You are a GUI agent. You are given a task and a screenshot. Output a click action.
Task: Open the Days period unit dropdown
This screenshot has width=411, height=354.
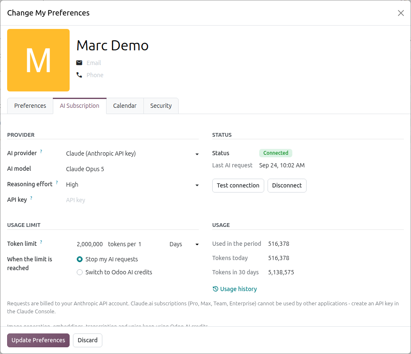click(x=184, y=244)
